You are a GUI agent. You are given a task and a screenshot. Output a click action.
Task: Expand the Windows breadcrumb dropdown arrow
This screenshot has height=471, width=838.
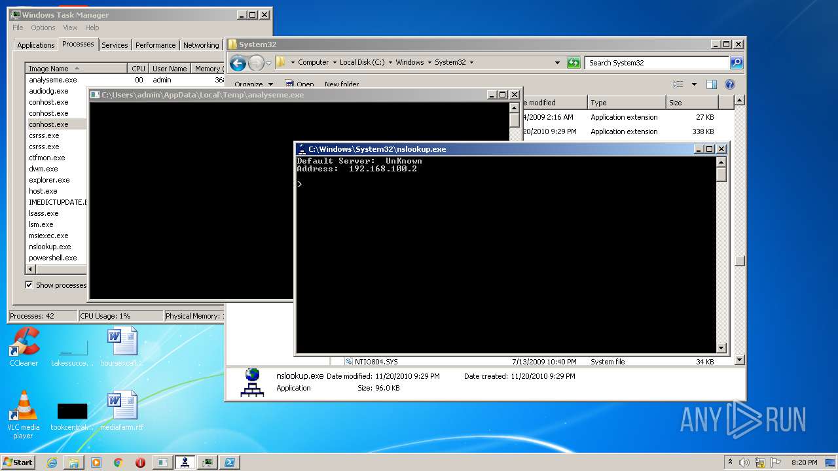click(x=429, y=63)
